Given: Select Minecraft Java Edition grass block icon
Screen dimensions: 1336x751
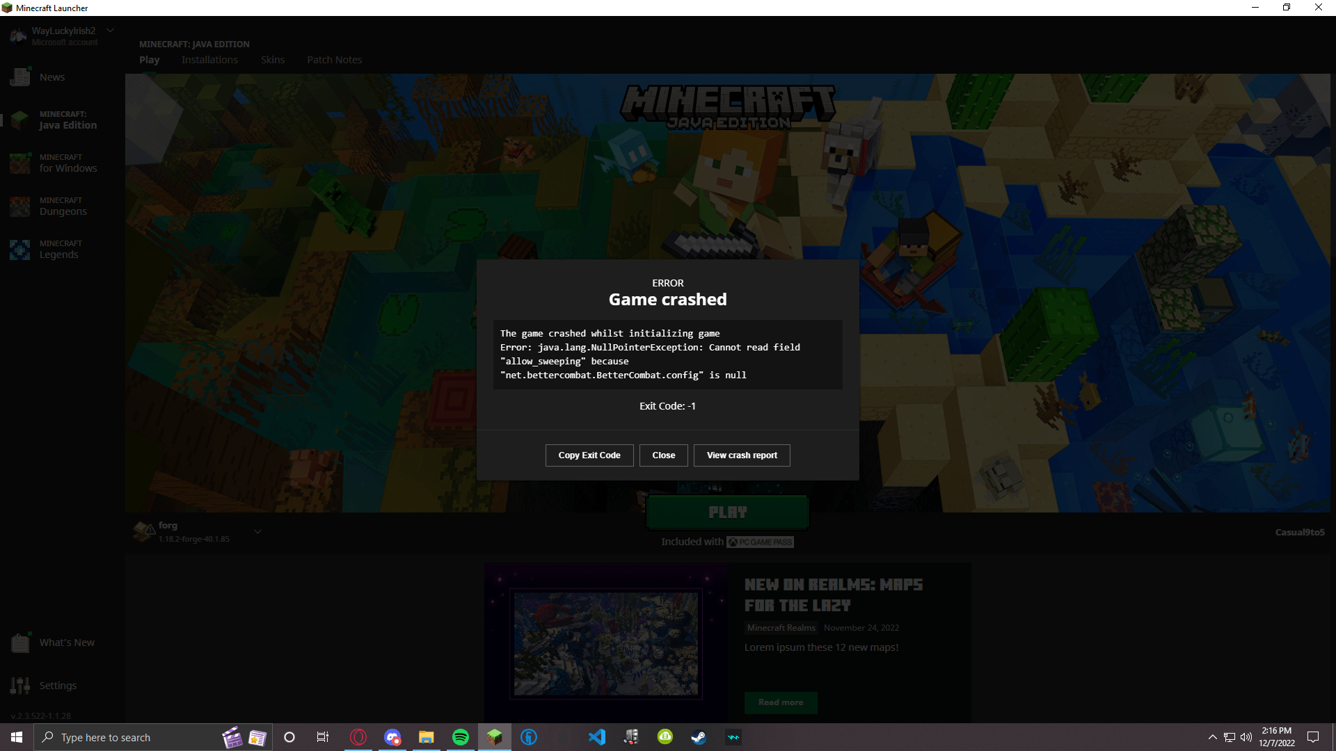Looking at the screenshot, I should [20, 120].
